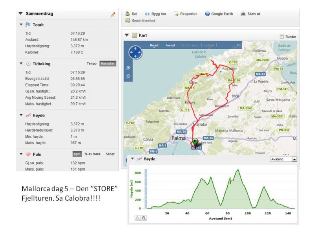This screenshot has height=236, width=314.
Task: Collapse the Kart map panel
Action: point(127,35)
